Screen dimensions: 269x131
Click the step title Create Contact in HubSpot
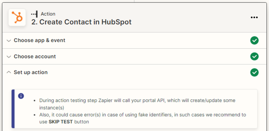pyautogui.click(x=81, y=22)
